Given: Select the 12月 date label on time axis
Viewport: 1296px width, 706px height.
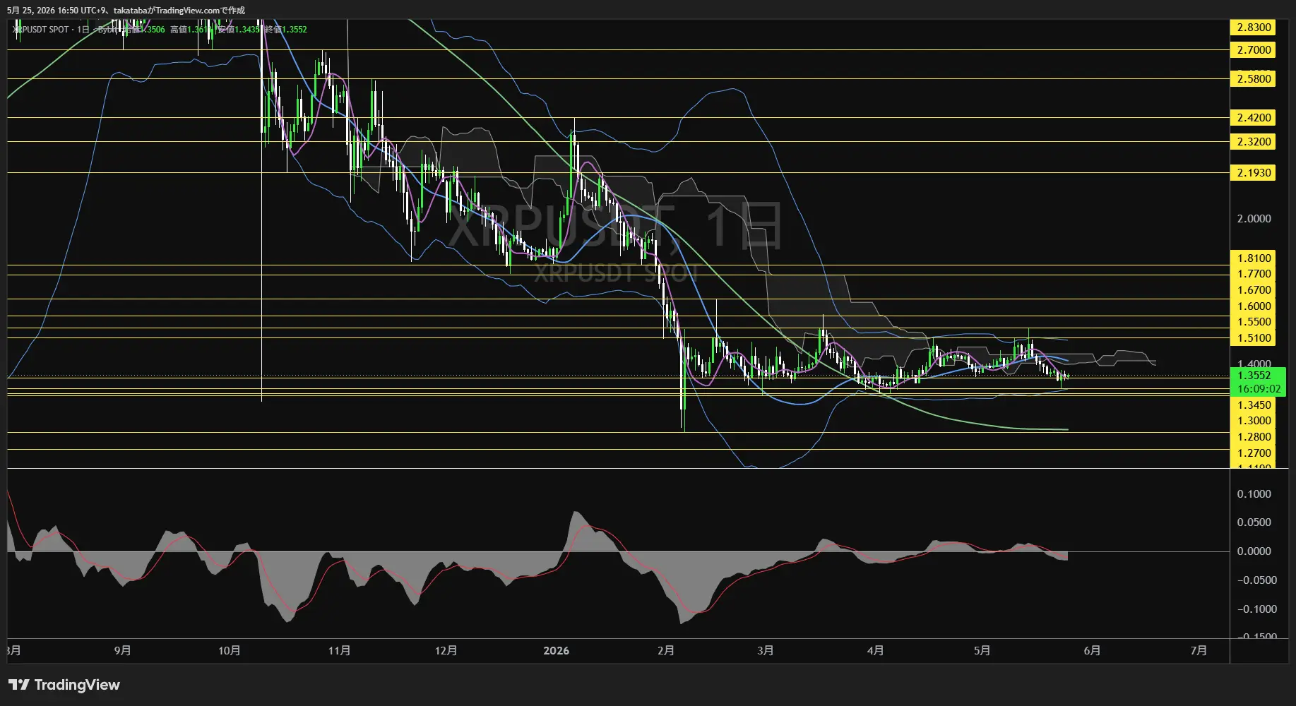Looking at the screenshot, I should (446, 650).
